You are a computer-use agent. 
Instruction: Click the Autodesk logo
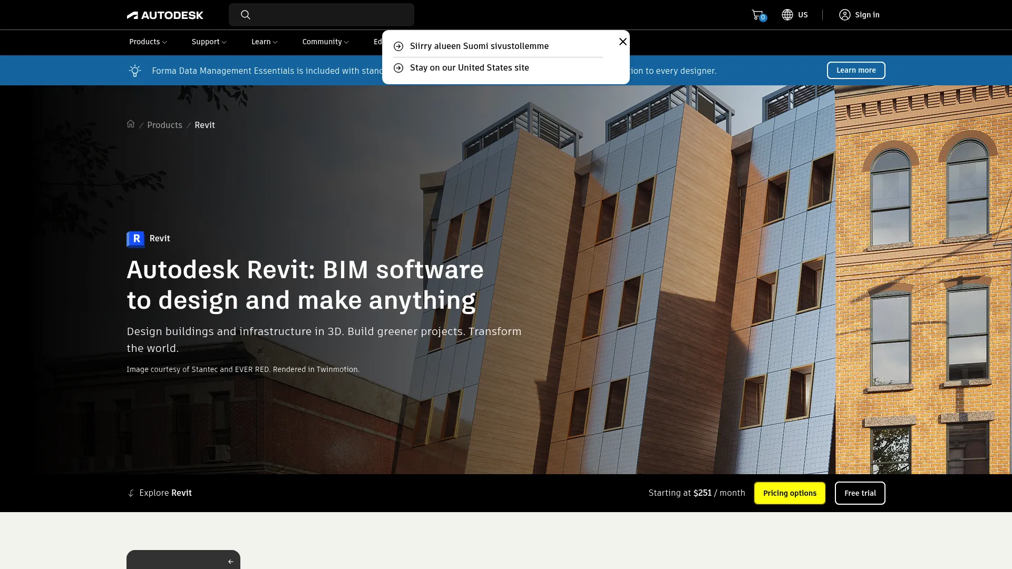pos(165,15)
